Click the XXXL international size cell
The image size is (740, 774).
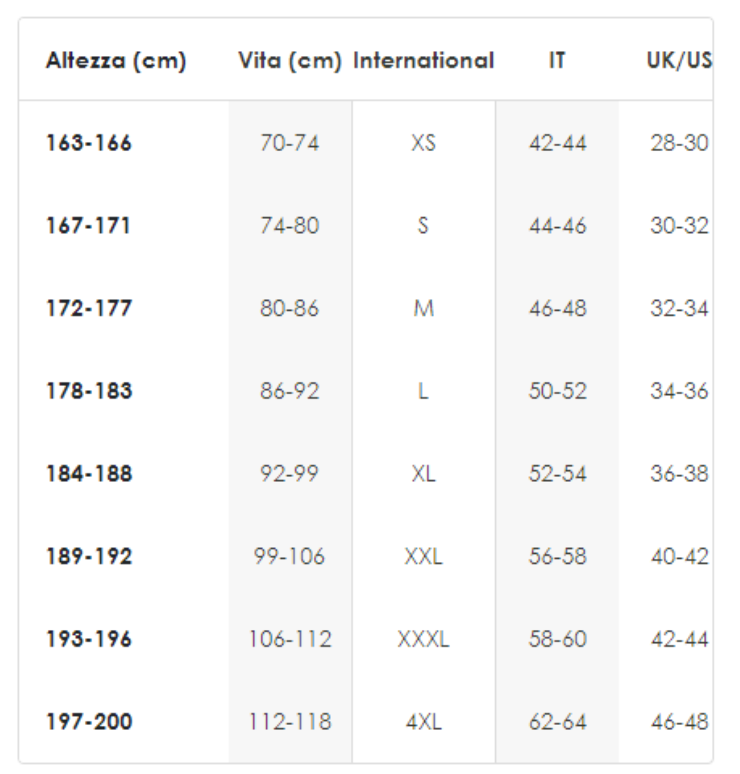[423, 639]
